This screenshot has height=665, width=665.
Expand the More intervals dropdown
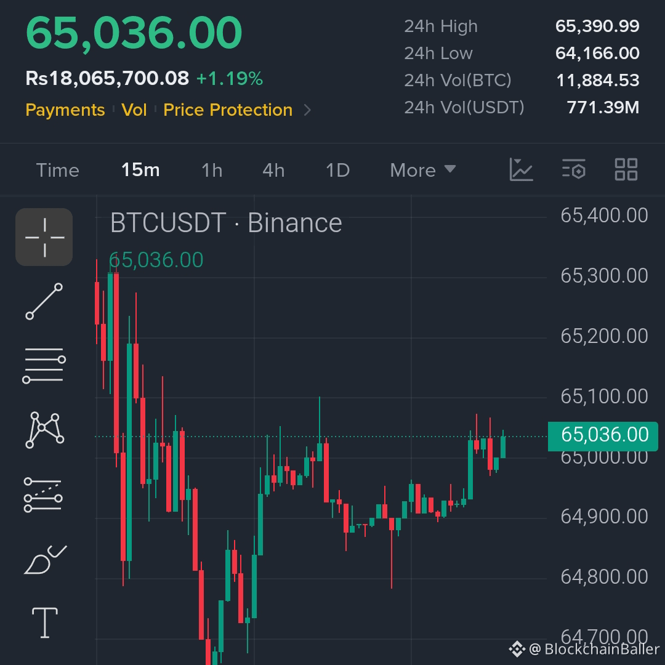tap(423, 171)
